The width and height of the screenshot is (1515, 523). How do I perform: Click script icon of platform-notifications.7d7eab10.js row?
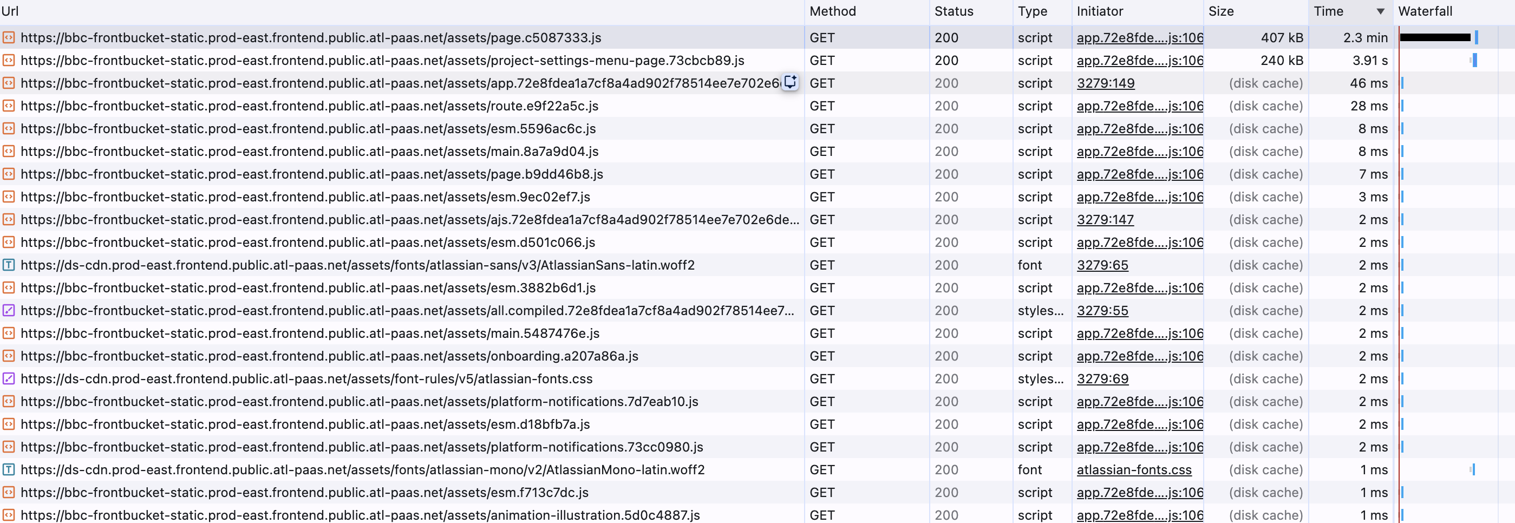(x=8, y=401)
